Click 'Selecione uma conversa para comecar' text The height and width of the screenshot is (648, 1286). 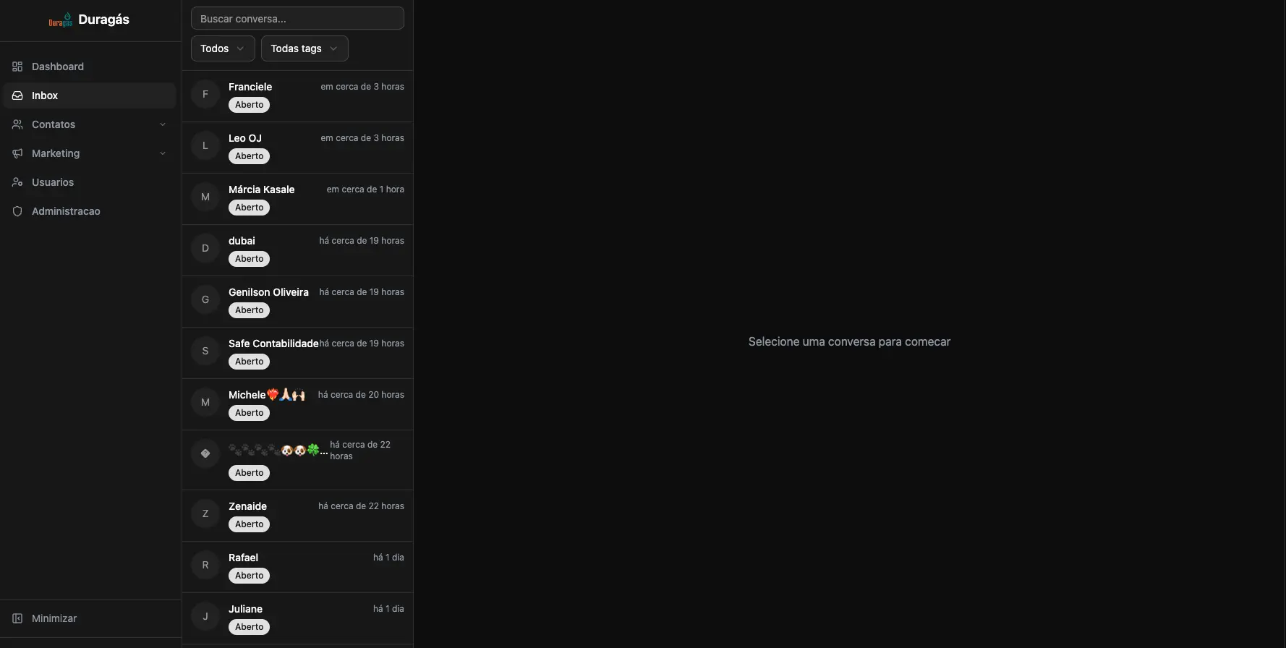click(x=849, y=341)
